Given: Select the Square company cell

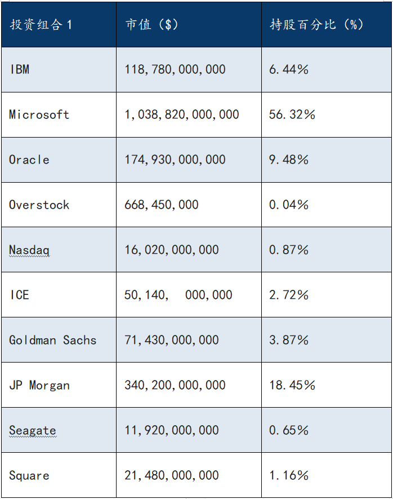Looking at the screenshot, I should click(x=29, y=476).
